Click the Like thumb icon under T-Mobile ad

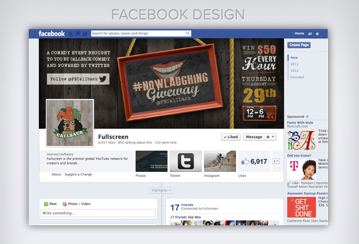tap(289, 183)
